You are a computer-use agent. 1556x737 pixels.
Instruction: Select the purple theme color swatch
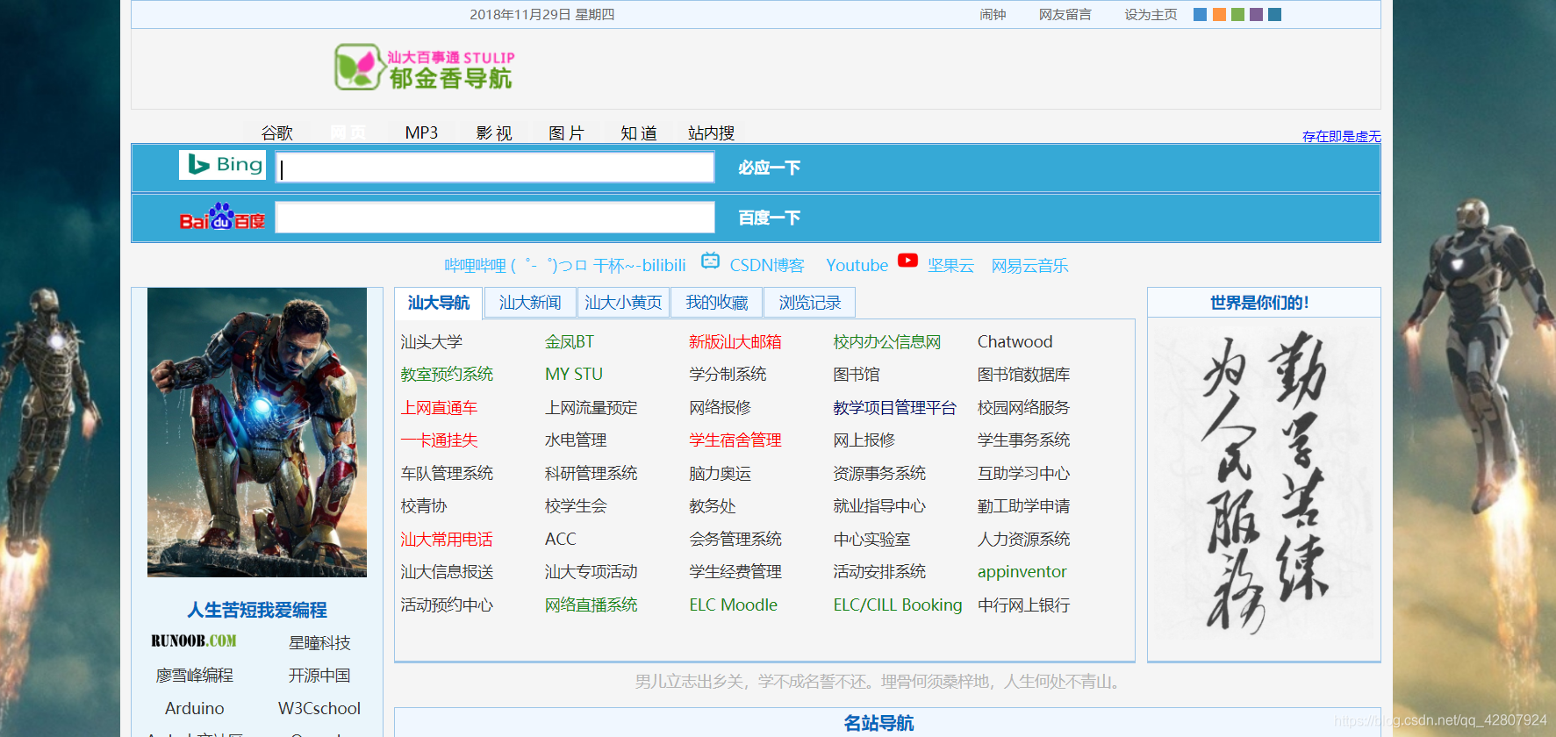[x=1256, y=14]
